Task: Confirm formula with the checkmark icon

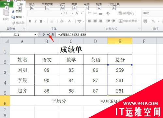Action: click(48, 35)
